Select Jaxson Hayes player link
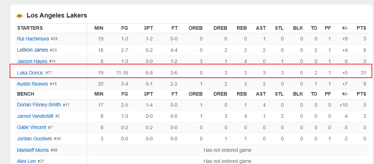Viewport: 374px width, 164px height. pos(32,61)
